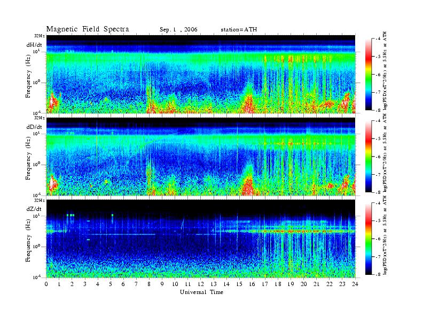Click hour "6" on the Universal Time axis
Screen dimensions: 423x326
click(123, 284)
